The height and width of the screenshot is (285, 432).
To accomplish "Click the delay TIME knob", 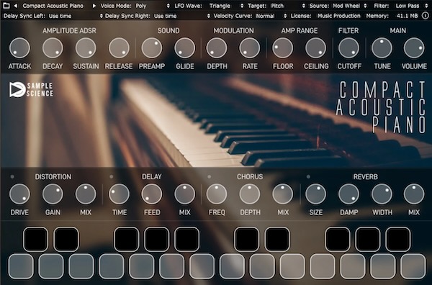I will pos(119,194).
